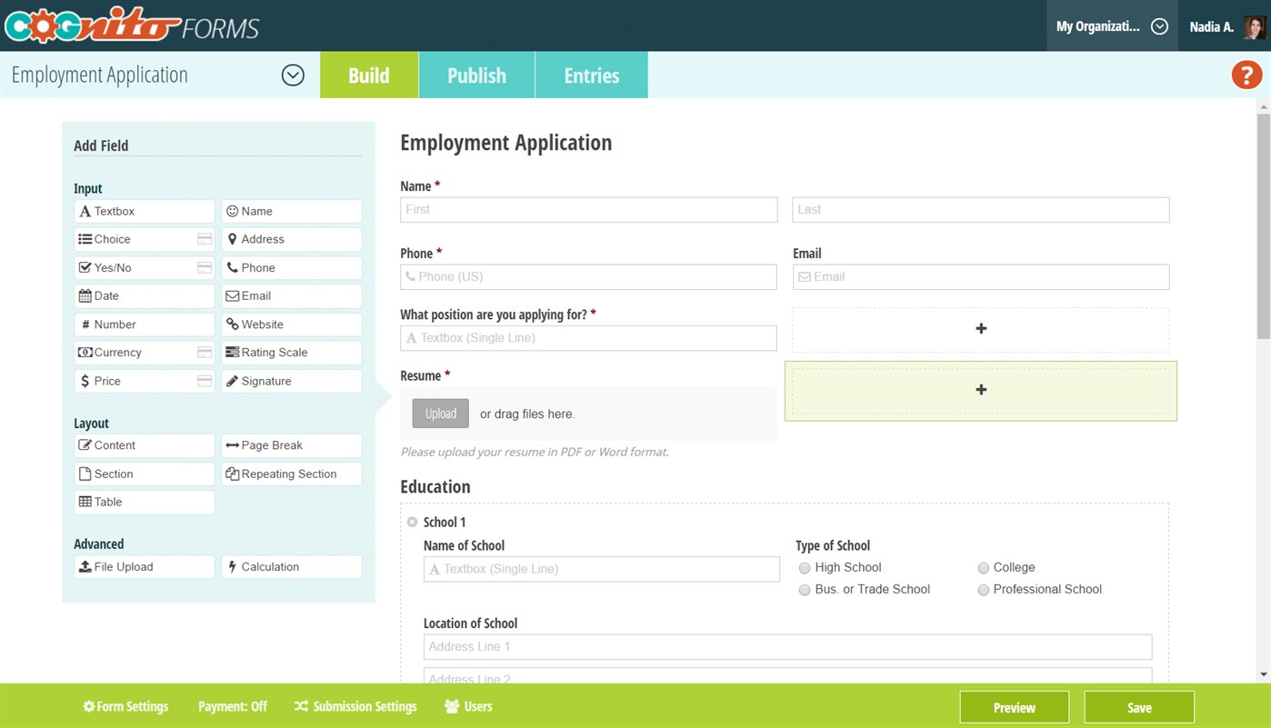This screenshot has height=728, width=1271.
Task: Choose the Professional School radio option
Action: [x=983, y=590]
